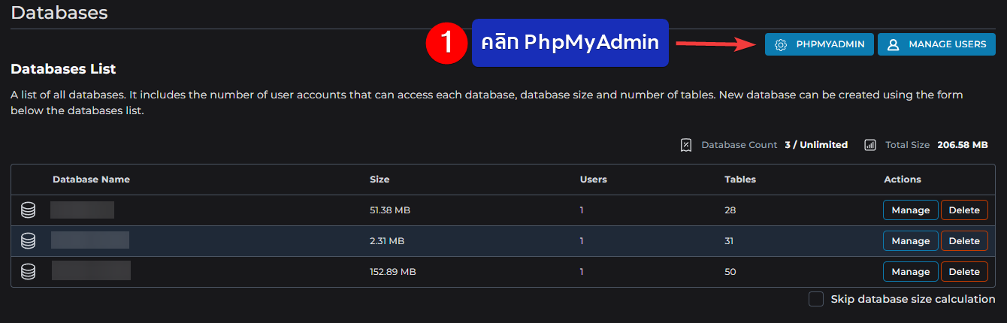The image size is (1007, 323).
Task: Enable Skip database size calculation checkbox
Action: (x=816, y=299)
